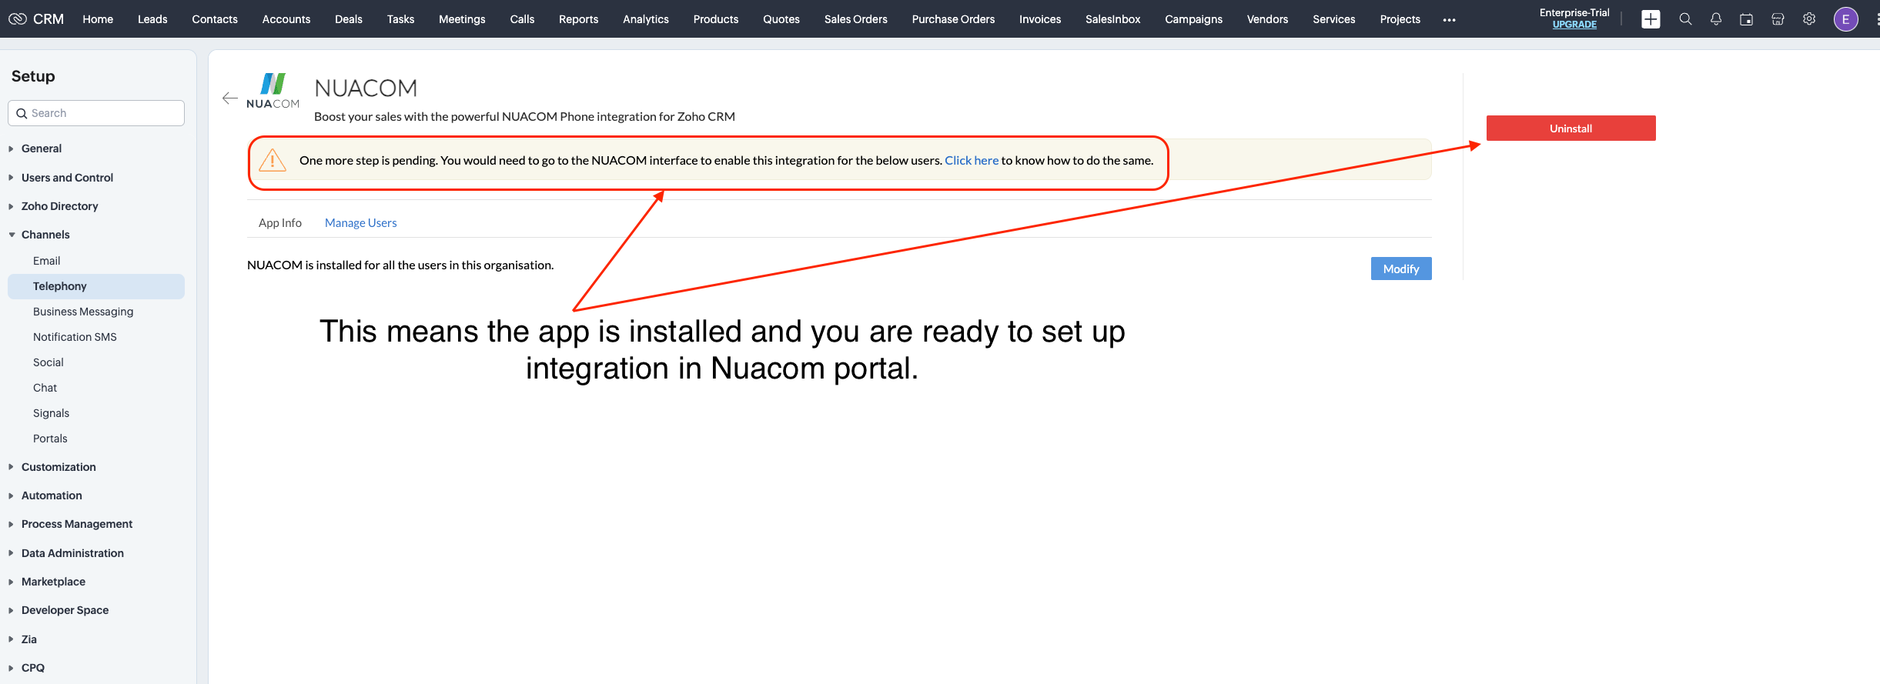The width and height of the screenshot is (1880, 684).
Task: Click the red Uninstall button
Action: pyautogui.click(x=1571, y=128)
